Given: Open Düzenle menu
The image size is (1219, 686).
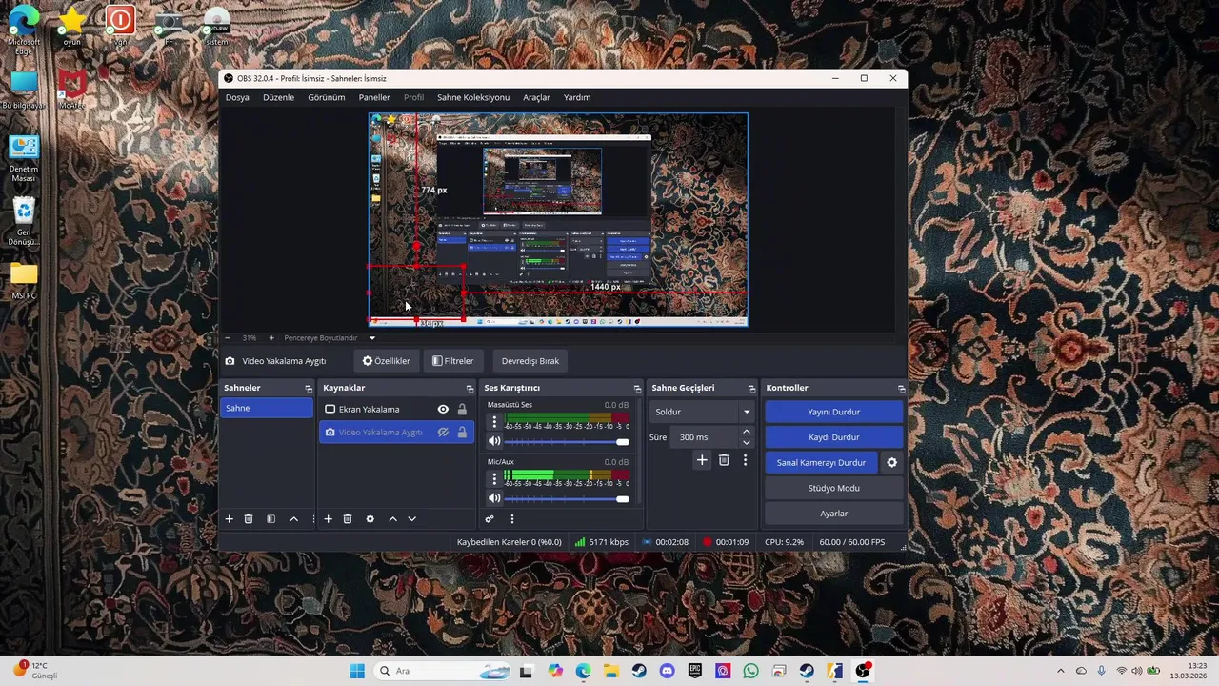Looking at the screenshot, I should (278, 97).
